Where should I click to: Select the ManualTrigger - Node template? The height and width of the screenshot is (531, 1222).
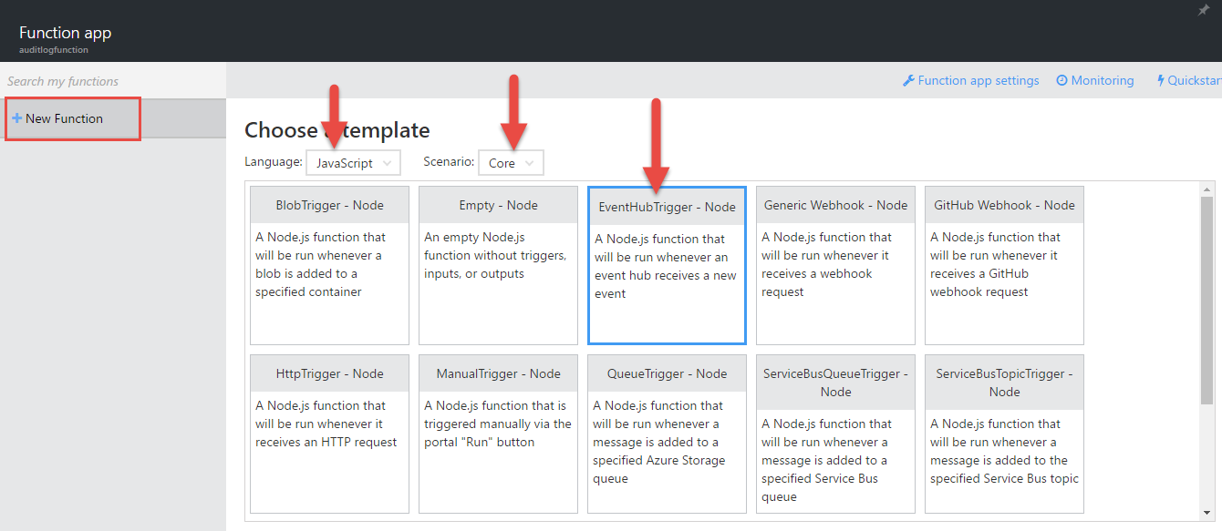(498, 434)
